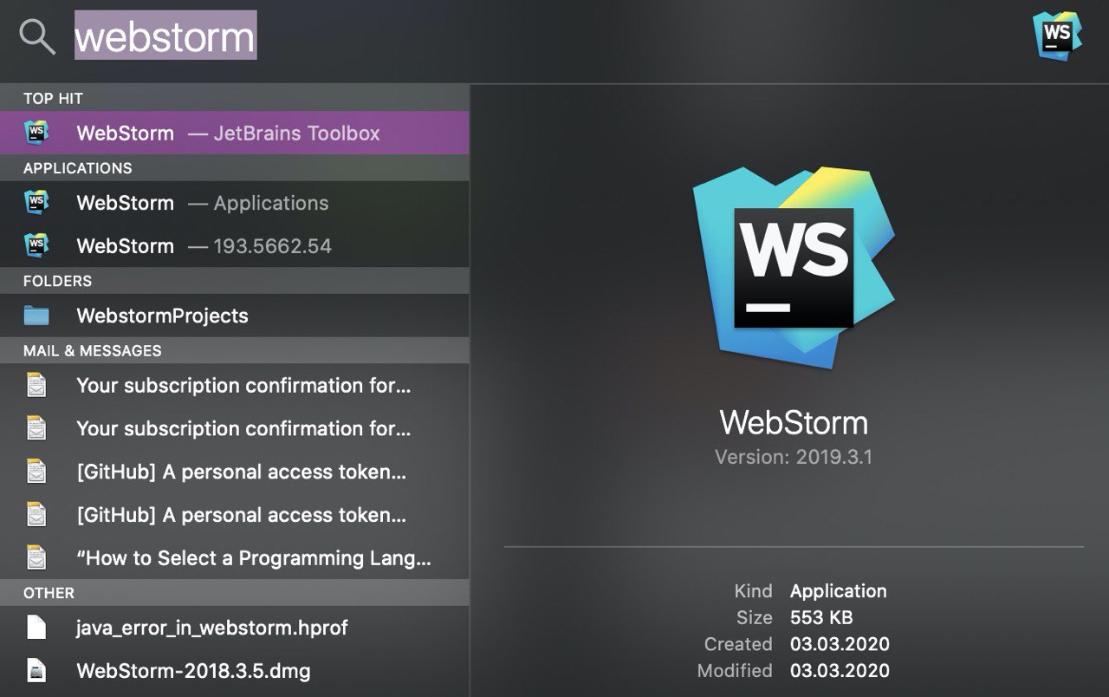
Task: Click WS icon of the 193.5662.54 result
Action: click(x=36, y=245)
